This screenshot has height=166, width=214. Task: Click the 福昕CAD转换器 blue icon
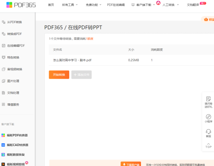[3, 145]
